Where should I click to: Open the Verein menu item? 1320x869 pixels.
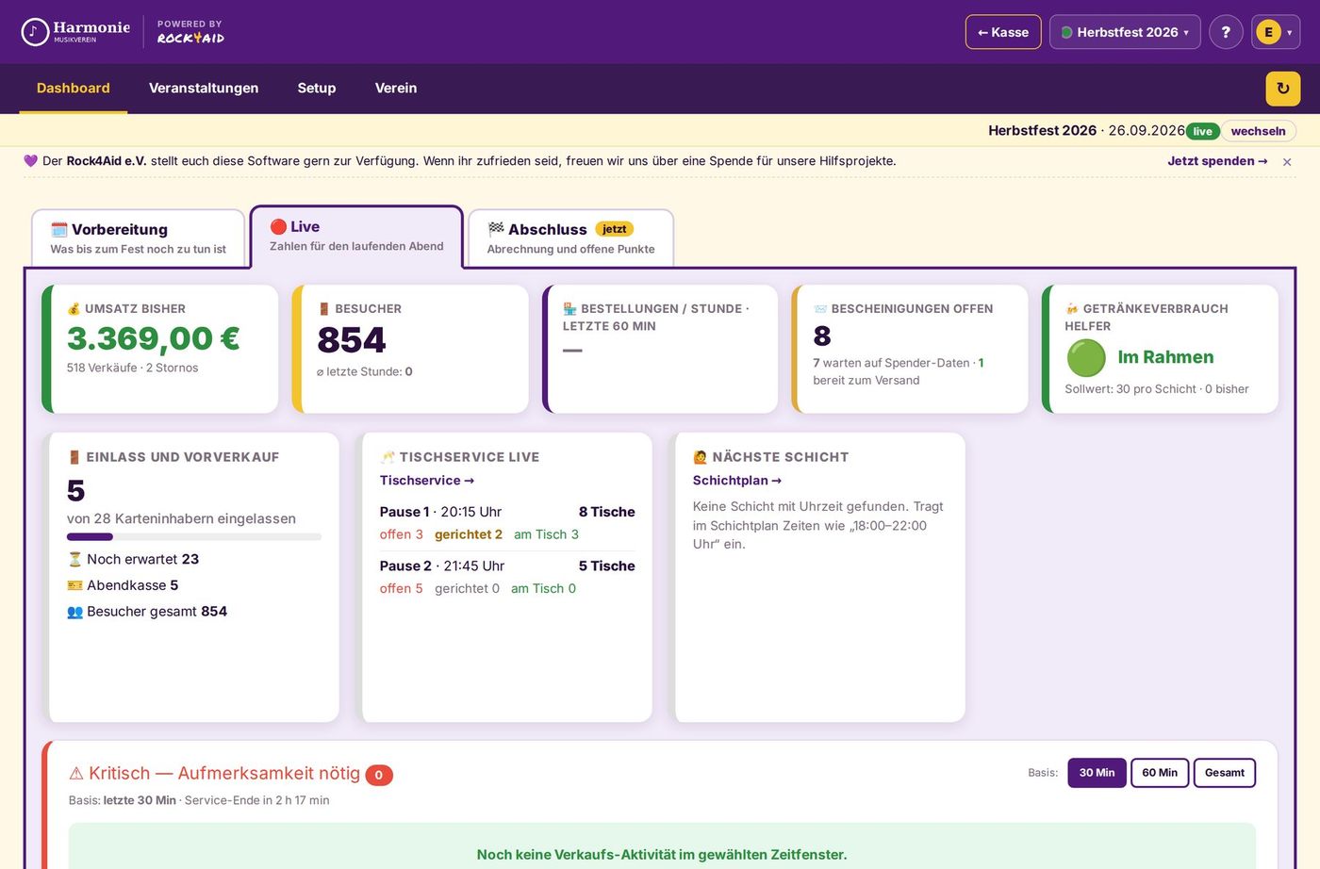click(x=396, y=89)
